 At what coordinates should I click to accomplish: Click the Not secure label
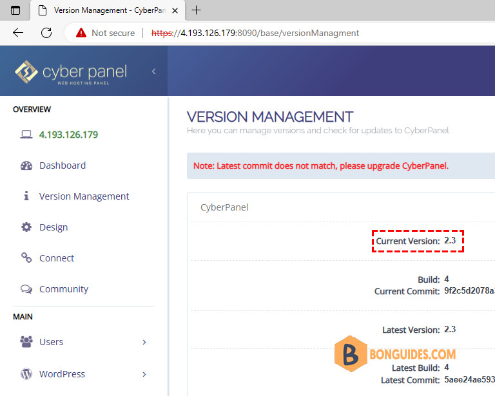click(x=113, y=33)
